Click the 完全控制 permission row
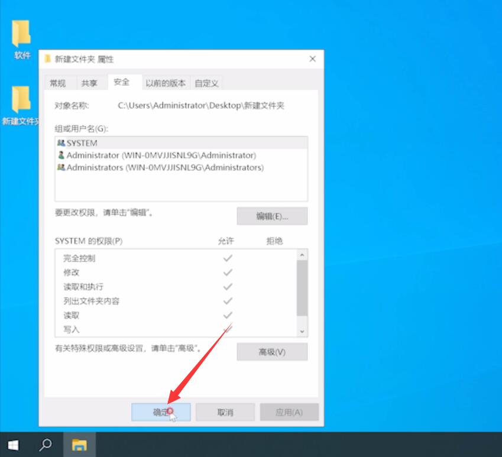502x457 pixels. [x=176, y=258]
